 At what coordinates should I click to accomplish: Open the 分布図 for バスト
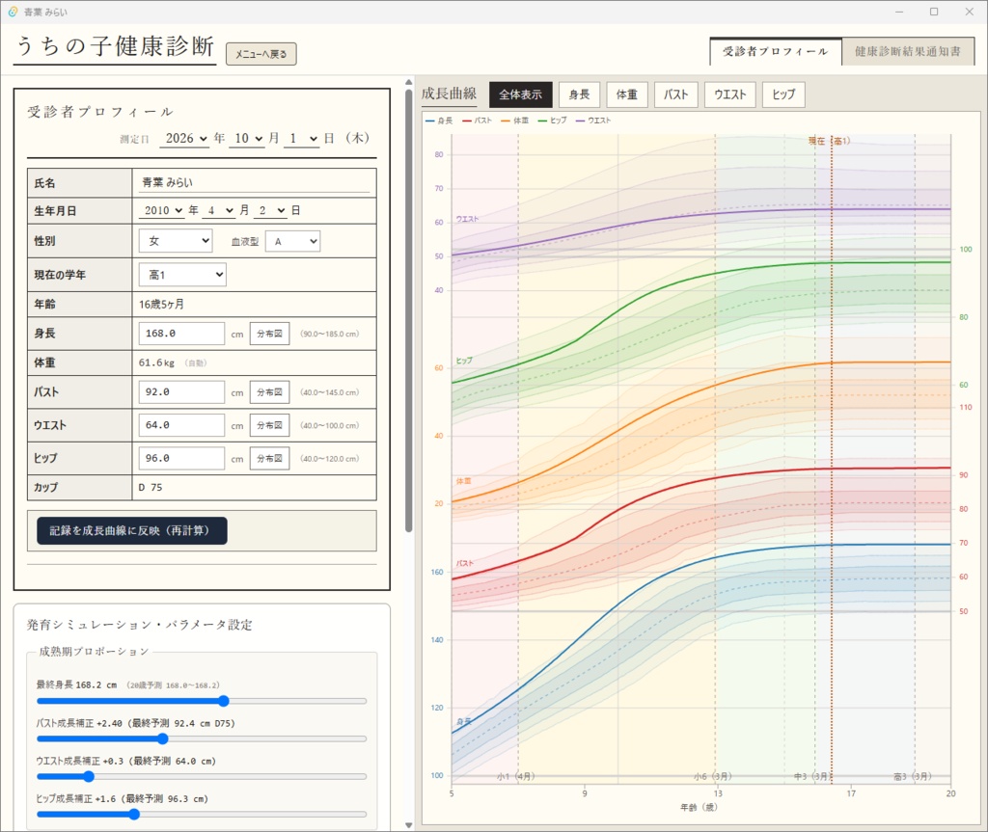point(270,392)
